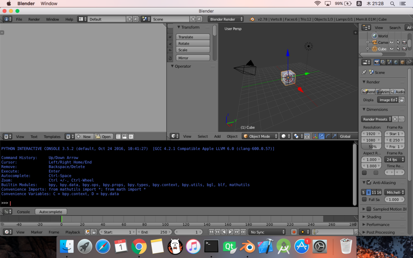Expand the Camera item in outliner
413x258 pixels.
click(x=368, y=42)
